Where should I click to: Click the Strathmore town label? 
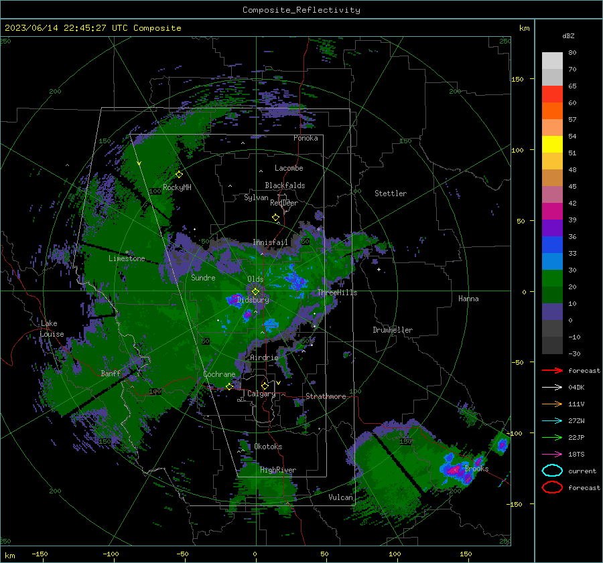pyautogui.click(x=326, y=396)
